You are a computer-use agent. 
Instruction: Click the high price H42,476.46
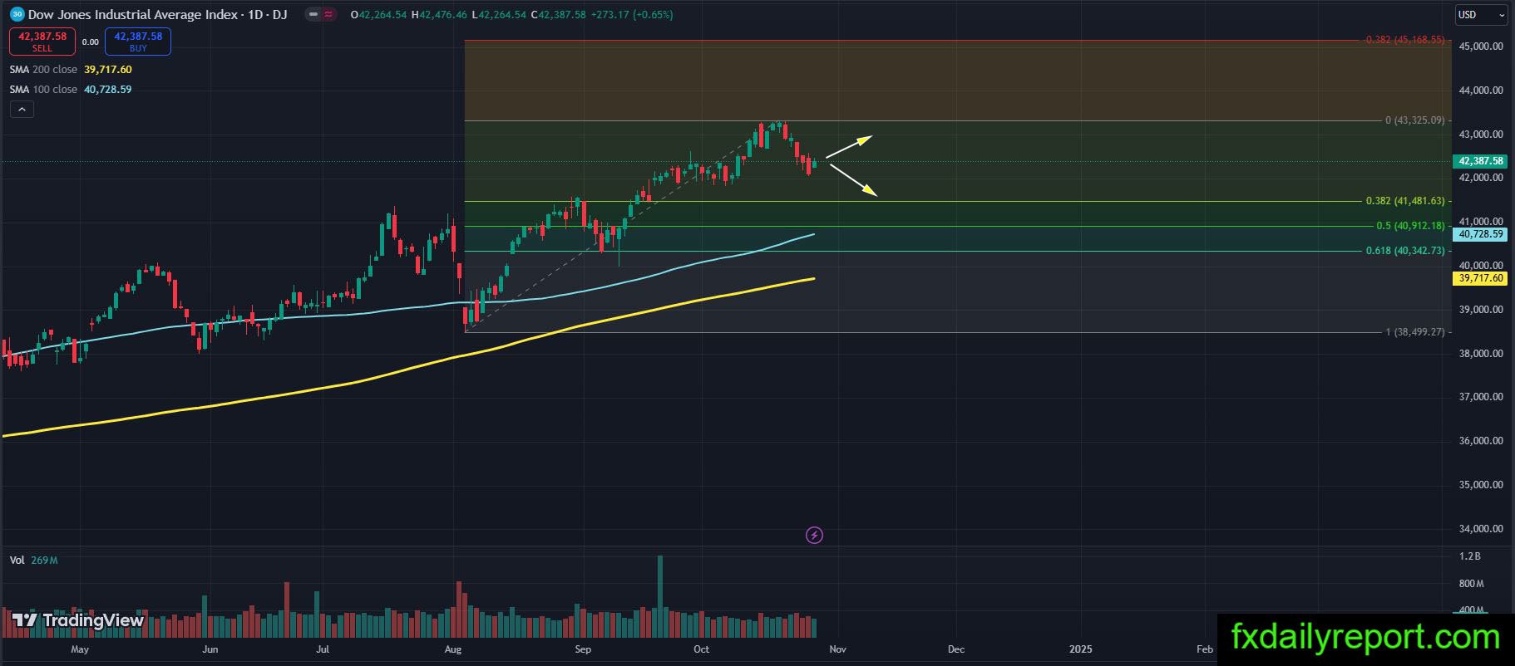pyautogui.click(x=438, y=15)
